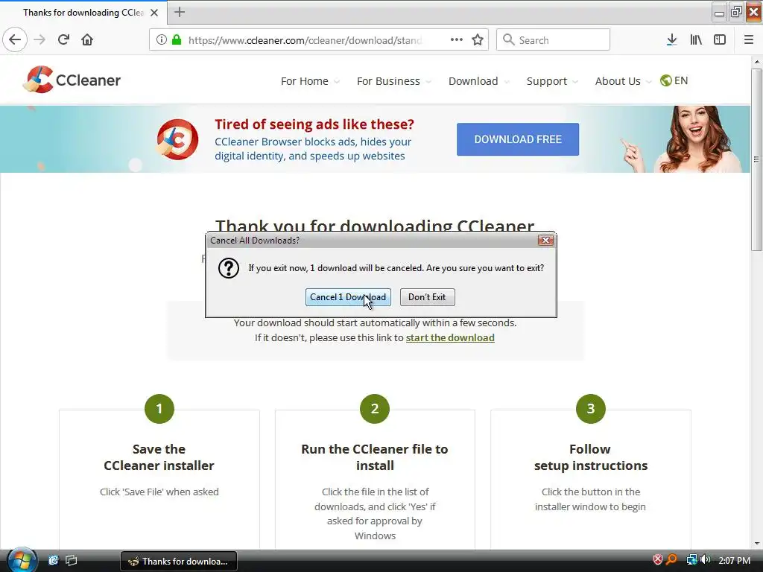This screenshot has height=572, width=763.
Task: Click the URL address field
Action: pyautogui.click(x=305, y=40)
